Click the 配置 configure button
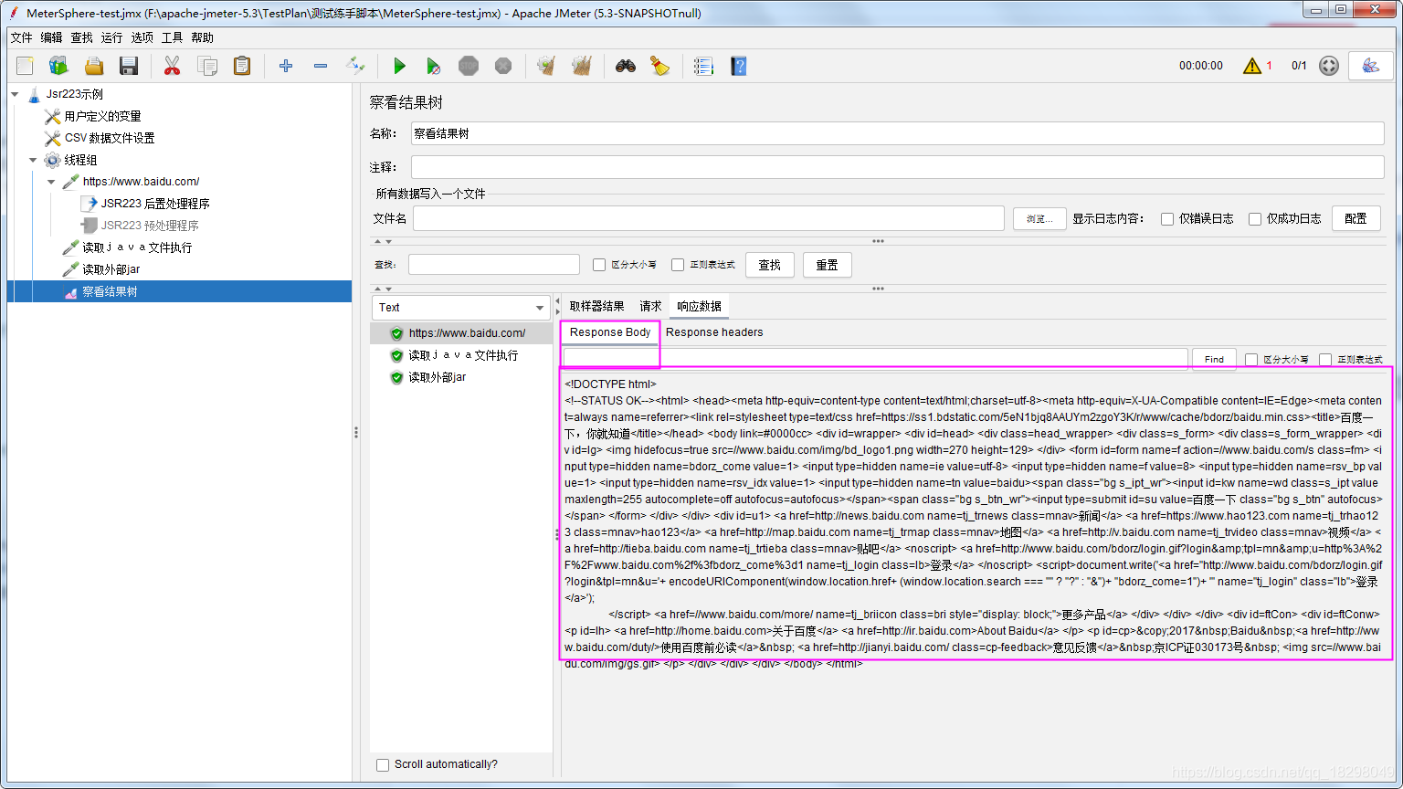The width and height of the screenshot is (1403, 789). point(1356,218)
